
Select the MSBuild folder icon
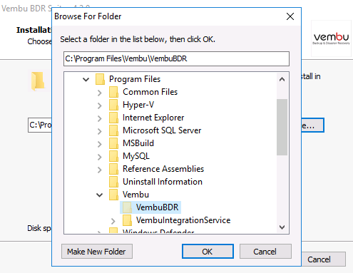tap(113, 143)
